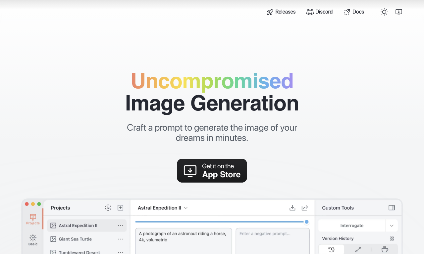Click the download icon in top navigation
424x254 pixels.
coord(399,12)
